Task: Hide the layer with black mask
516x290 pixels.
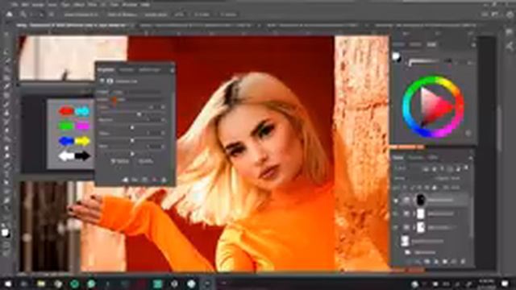Action: 396,200
